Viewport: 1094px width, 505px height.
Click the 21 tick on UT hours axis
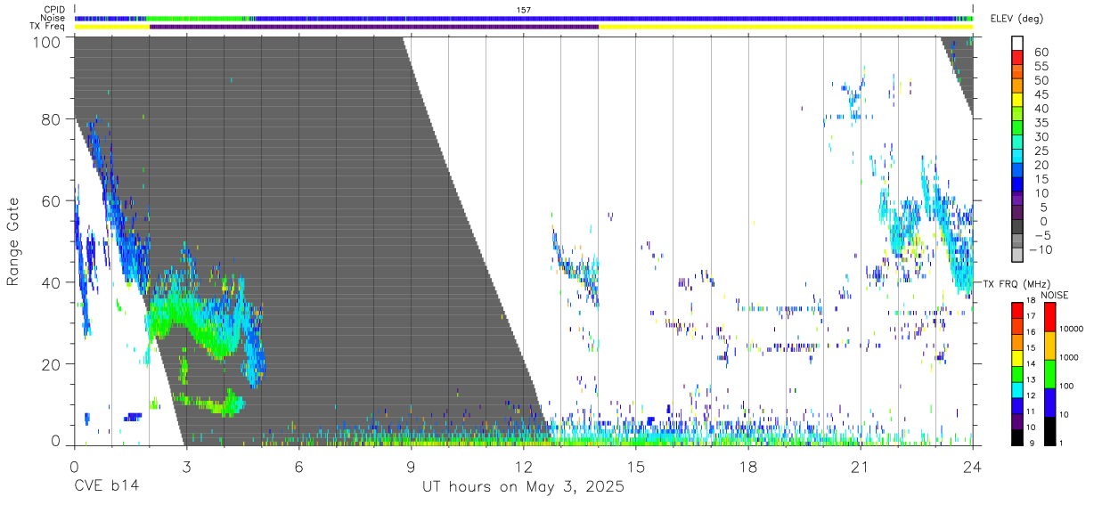point(860,466)
